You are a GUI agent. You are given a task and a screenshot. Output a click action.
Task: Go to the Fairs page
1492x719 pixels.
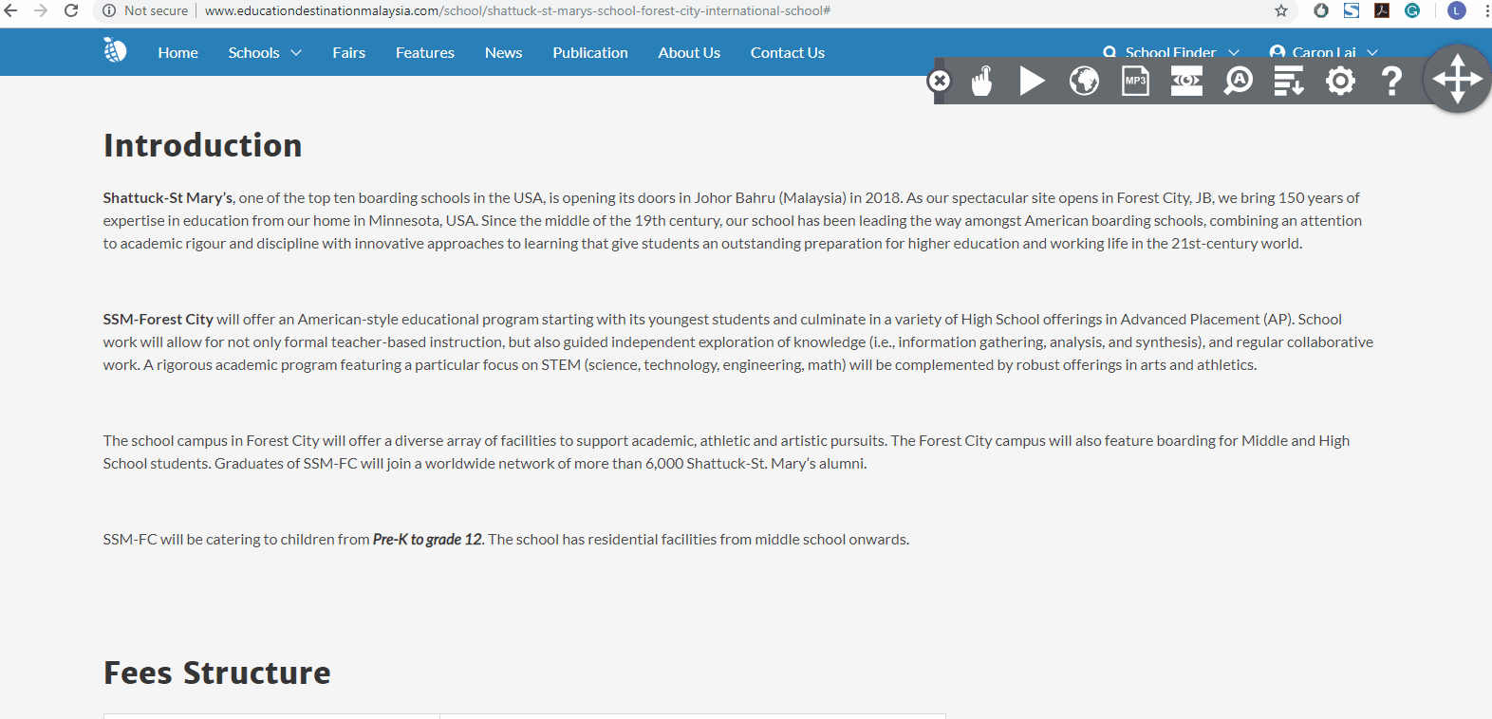[348, 53]
